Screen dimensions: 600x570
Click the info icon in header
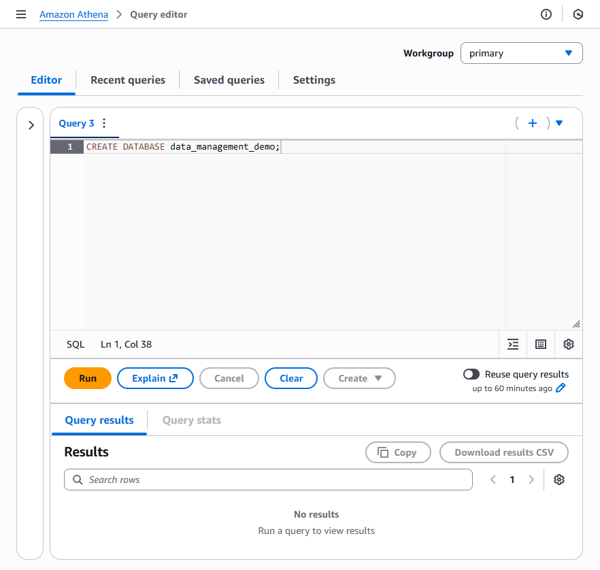coord(546,14)
